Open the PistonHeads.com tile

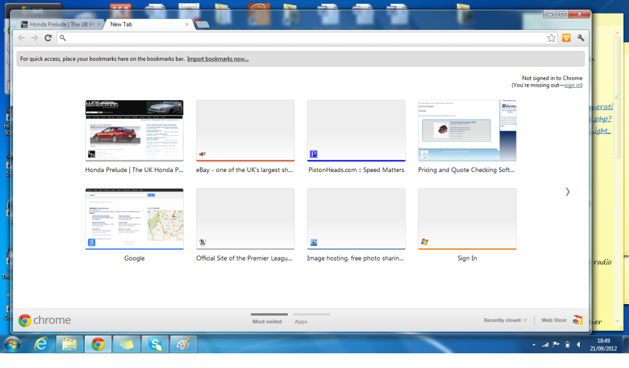(356, 131)
